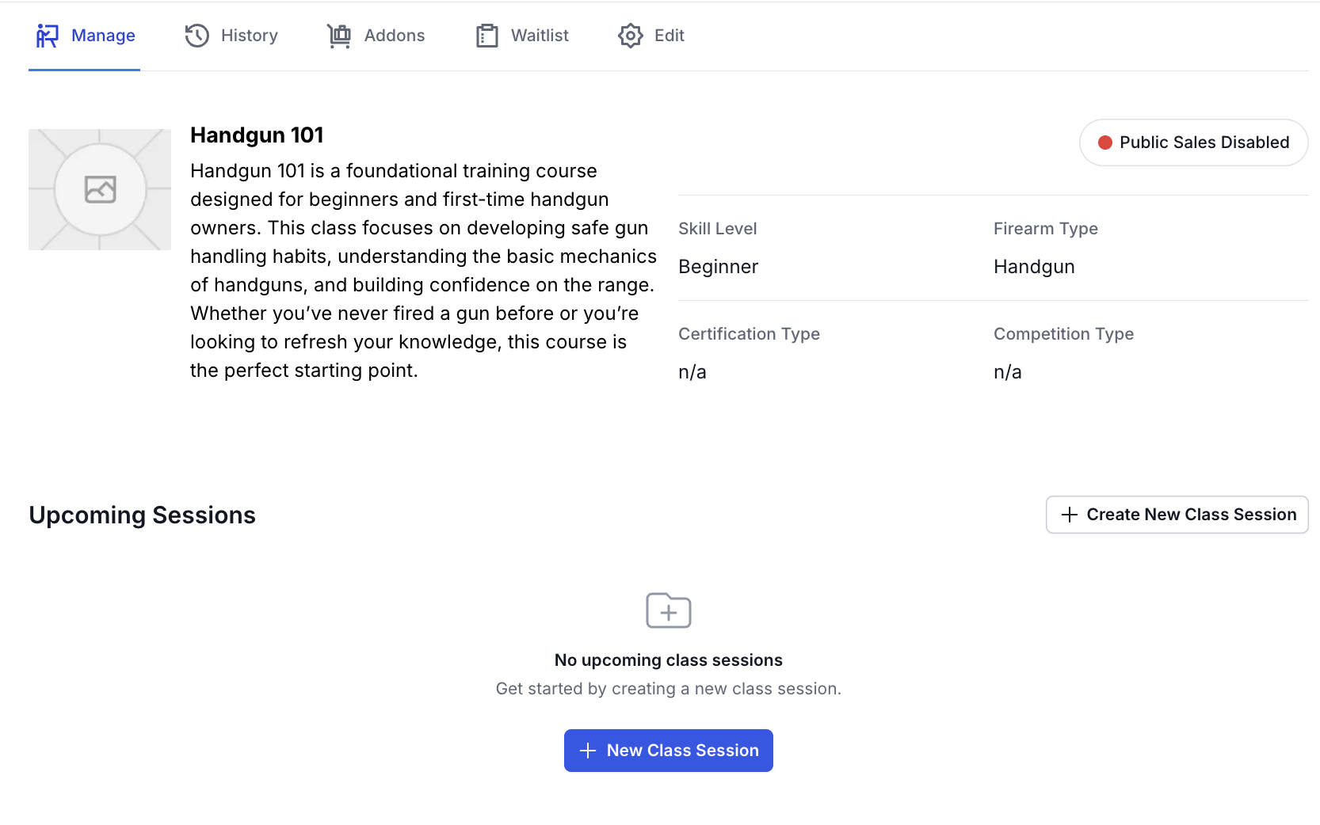Click the Handgun 101 class title
Screen dimensions: 1320x825
pyautogui.click(x=257, y=135)
